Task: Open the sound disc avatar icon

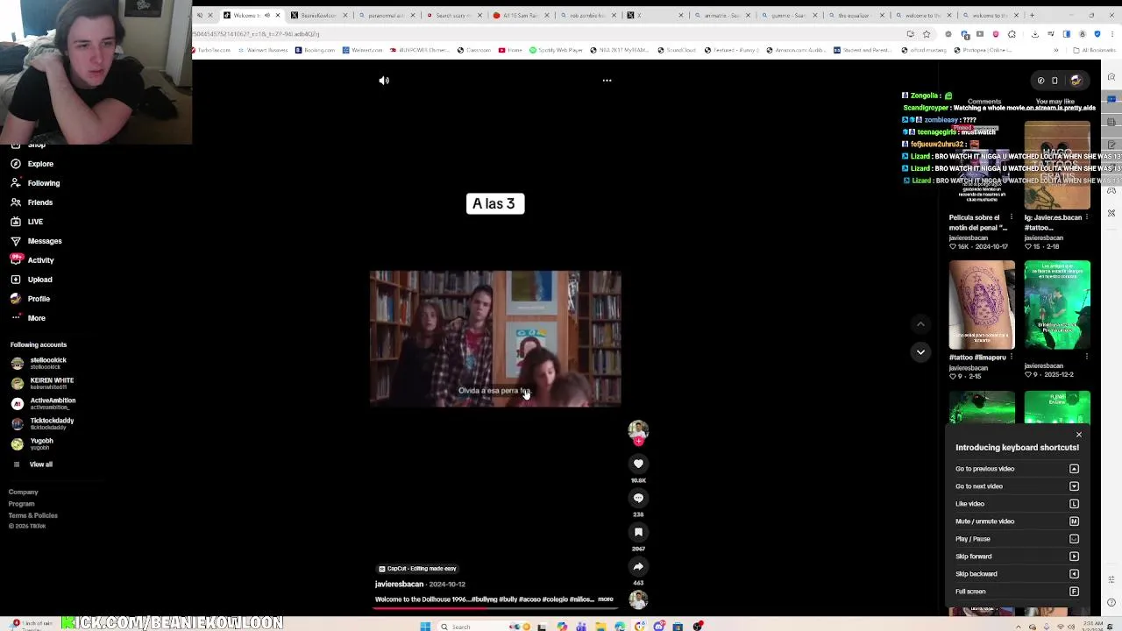Action: pos(638,599)
